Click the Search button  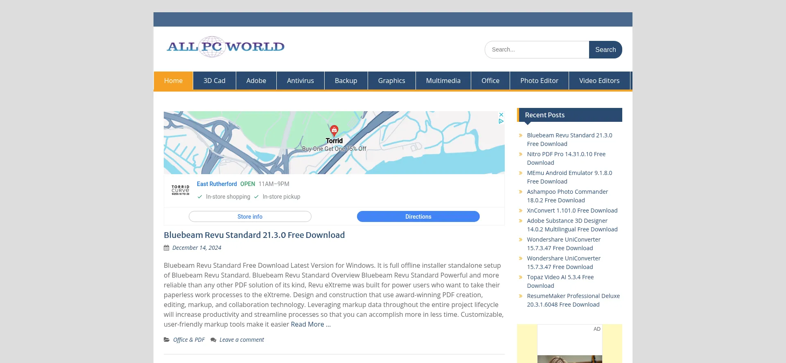click(605, 49)
